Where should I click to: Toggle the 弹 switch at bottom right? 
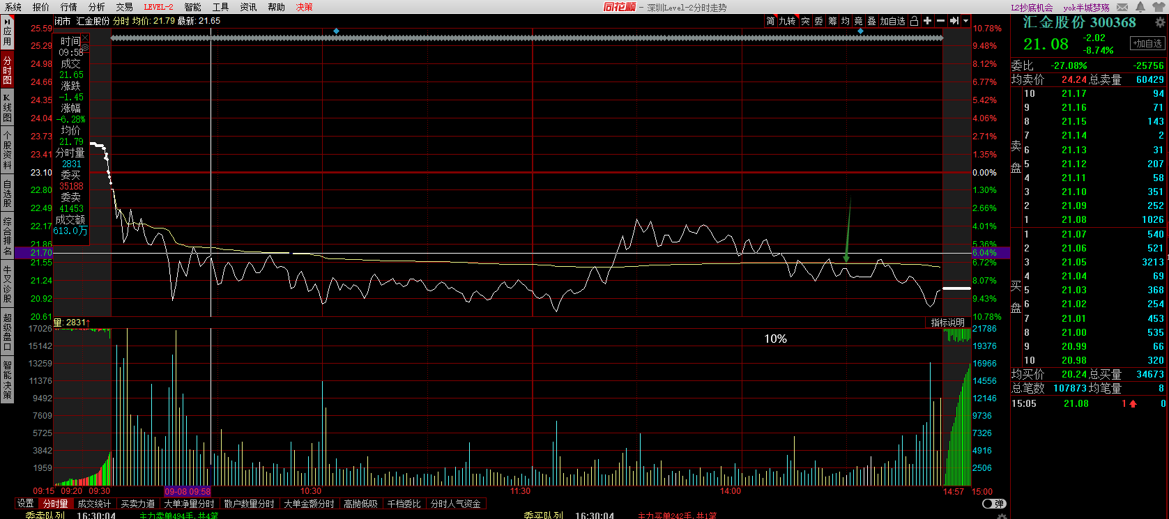993,504
